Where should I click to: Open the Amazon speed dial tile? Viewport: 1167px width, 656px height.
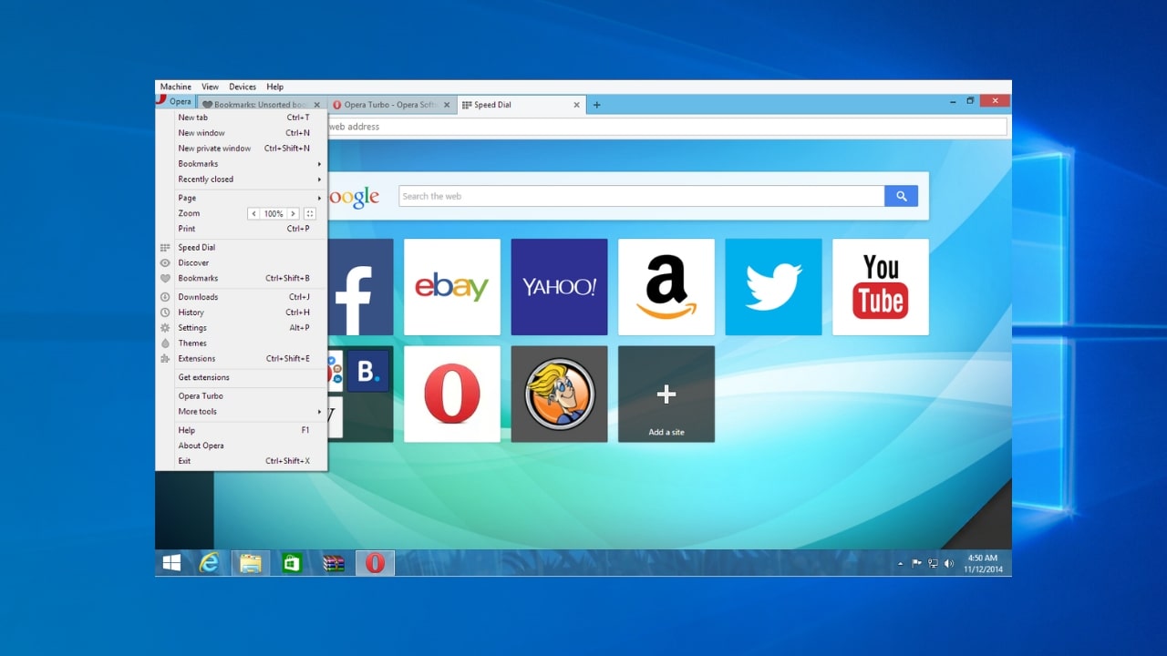[x=666, y=287]
